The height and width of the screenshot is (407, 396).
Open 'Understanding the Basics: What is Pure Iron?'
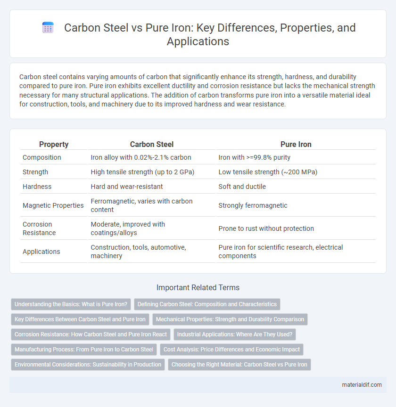click(x=71, y=304)
